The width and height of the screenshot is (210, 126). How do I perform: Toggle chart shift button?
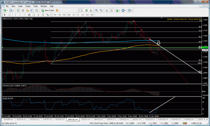pyautogui.click(x=112, y=10)
